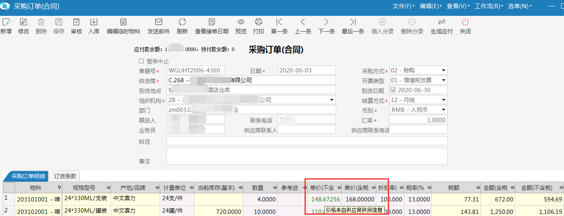
Task: Click 插入分录 (Insert entry) icon
Action: tap(383, 22)
